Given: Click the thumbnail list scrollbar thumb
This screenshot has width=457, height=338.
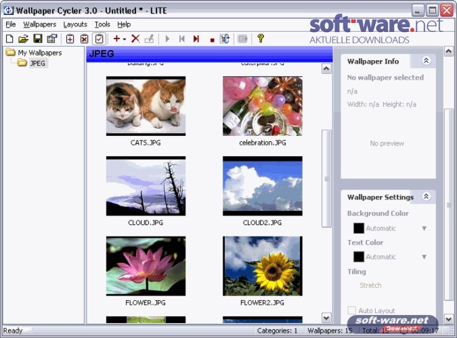Looking at the screenshot, I should (x=326, y=178).
